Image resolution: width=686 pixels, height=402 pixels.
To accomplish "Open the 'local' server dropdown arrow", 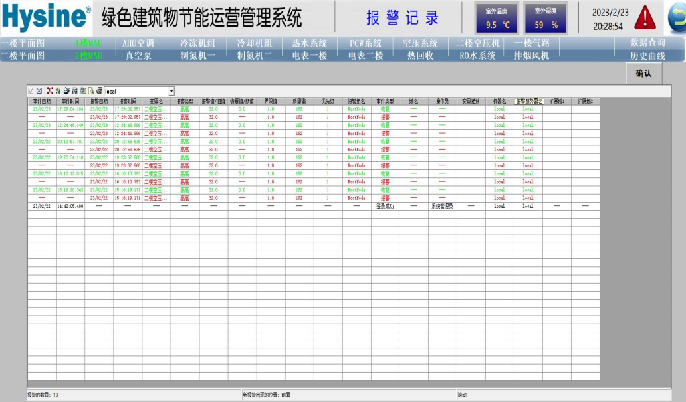I will tap(171, 91).
